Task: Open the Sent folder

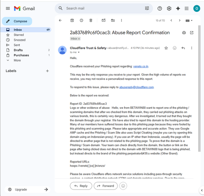Action: tap(17, 45)
